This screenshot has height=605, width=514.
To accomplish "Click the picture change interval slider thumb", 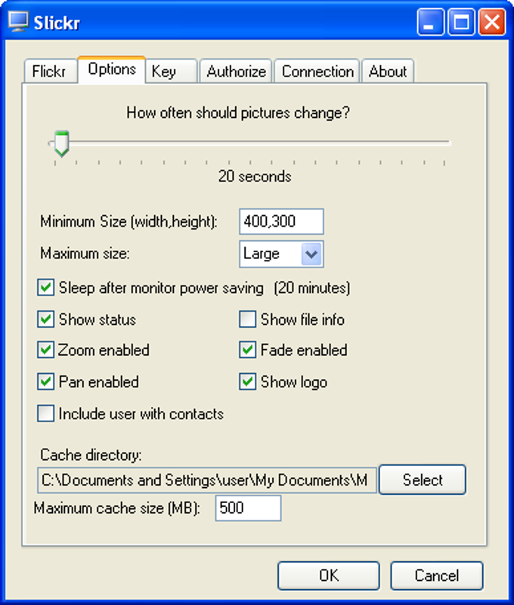I will [61, 144].
